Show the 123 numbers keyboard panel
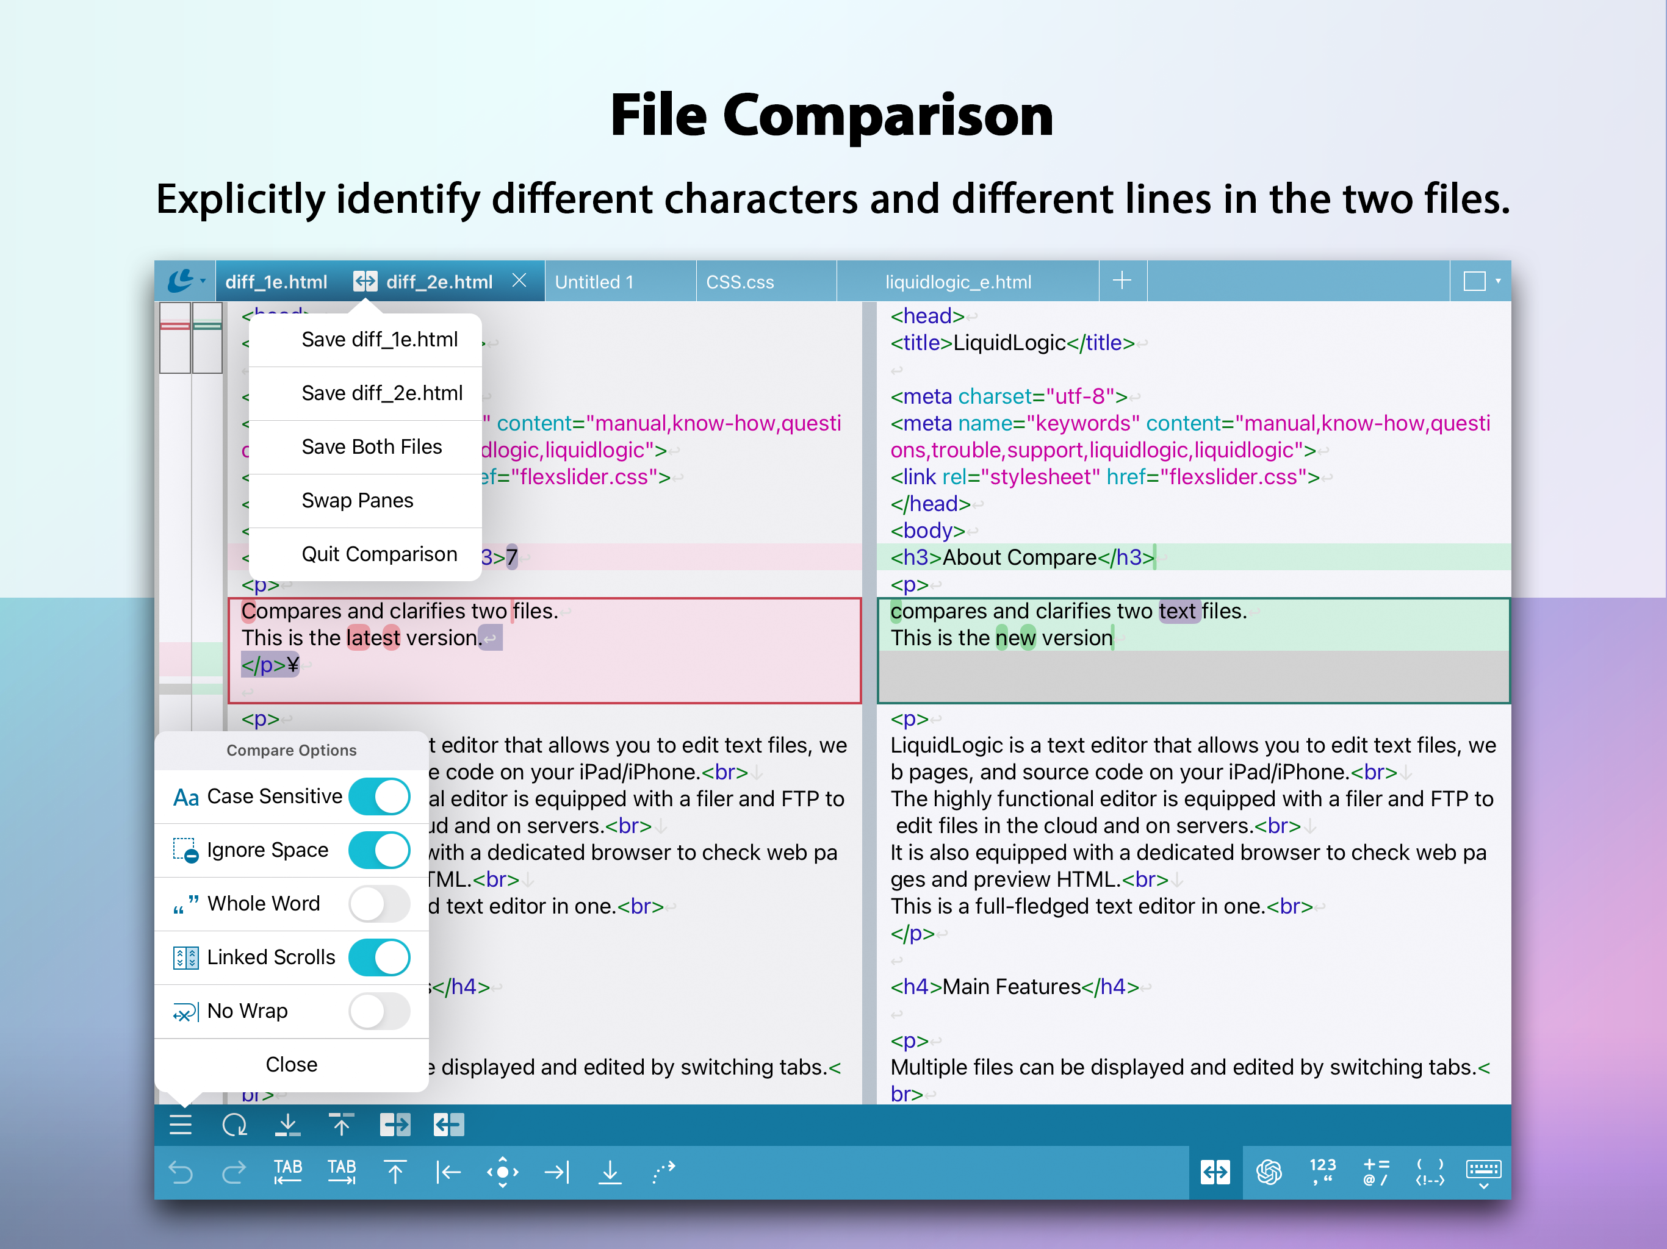This screenshot has height=1249, width=1667. click(1323, 1172)
